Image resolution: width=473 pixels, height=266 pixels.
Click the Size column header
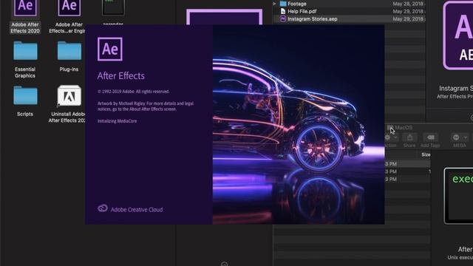pos(426,154)
